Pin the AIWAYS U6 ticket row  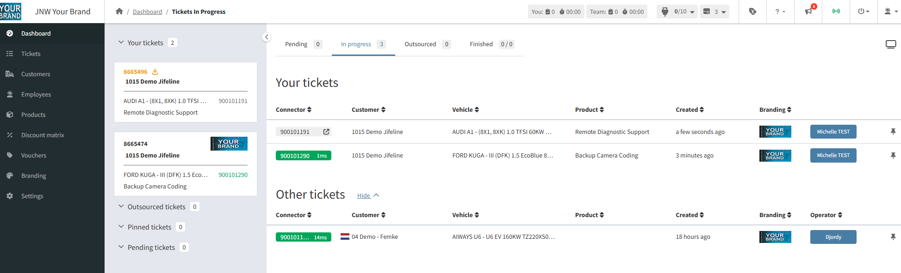click(893, 237)
